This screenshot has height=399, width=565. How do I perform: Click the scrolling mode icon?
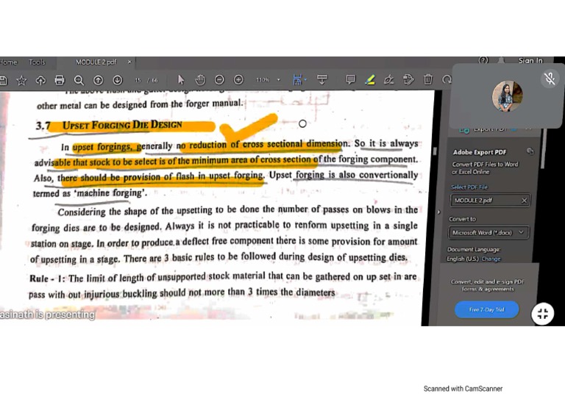(321, 79)
